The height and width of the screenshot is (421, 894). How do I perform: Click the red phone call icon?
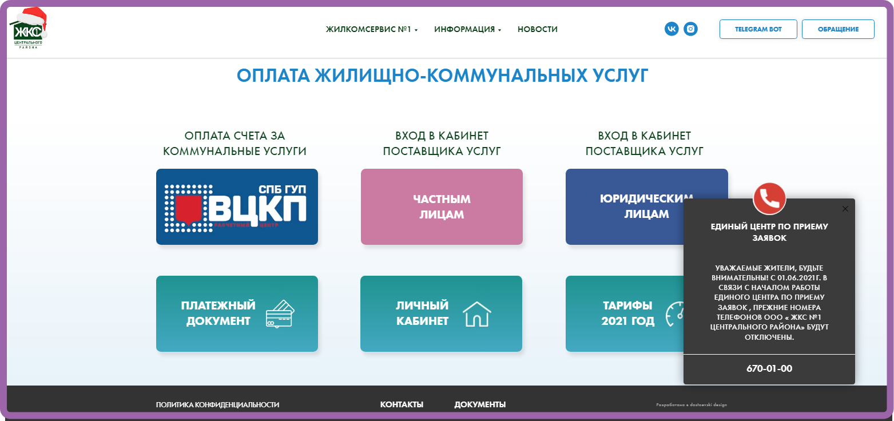pos(769,198)
